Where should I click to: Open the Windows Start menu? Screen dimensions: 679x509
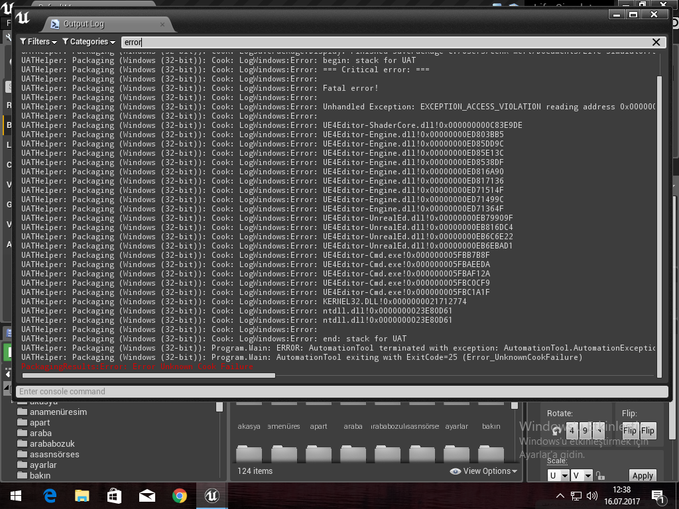click(x=16, y=496)
